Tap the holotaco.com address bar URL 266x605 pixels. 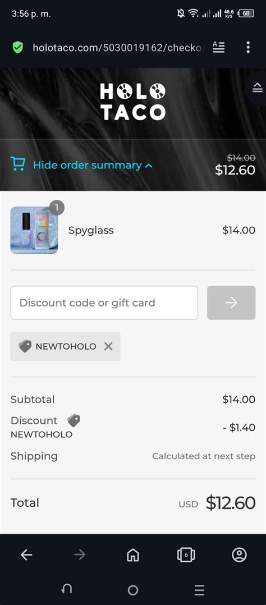(x=118, y=48)
